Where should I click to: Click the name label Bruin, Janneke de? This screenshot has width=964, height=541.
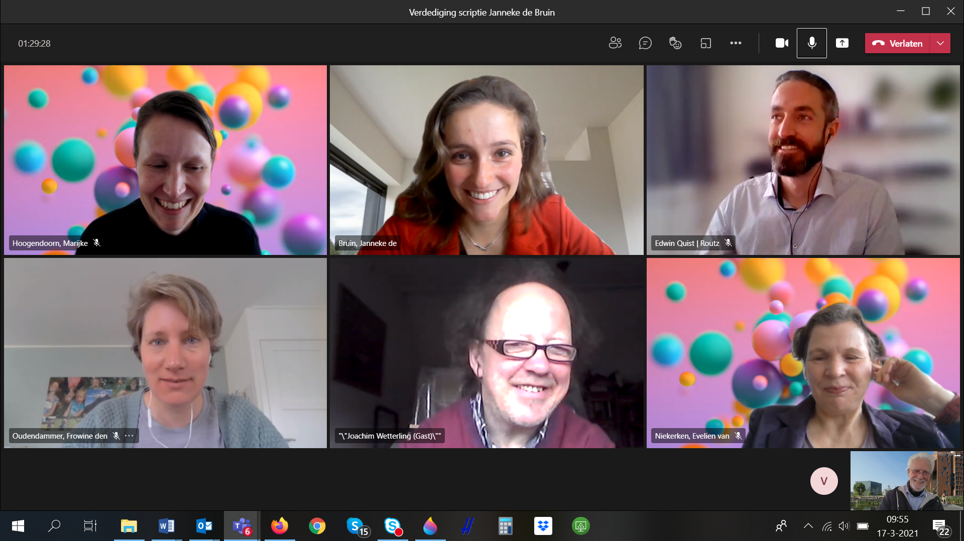pyautogui.click(x=368, y=243)
